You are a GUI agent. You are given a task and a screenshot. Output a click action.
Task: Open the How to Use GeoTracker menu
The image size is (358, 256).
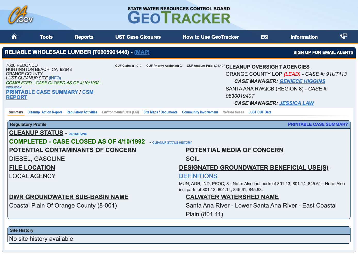211,37
